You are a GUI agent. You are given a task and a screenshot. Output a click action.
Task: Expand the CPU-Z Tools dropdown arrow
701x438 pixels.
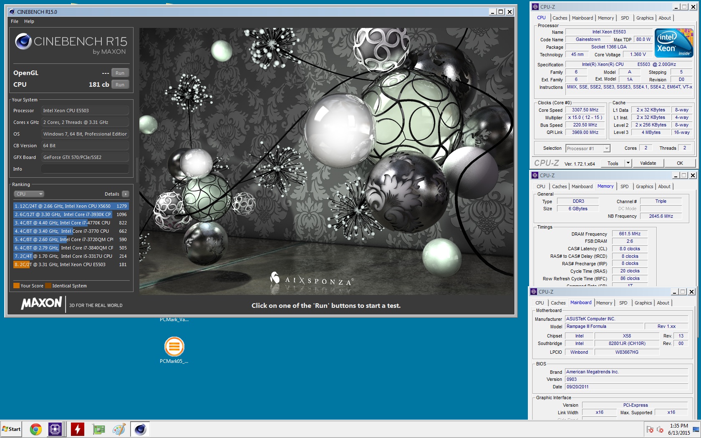(628, 163)
